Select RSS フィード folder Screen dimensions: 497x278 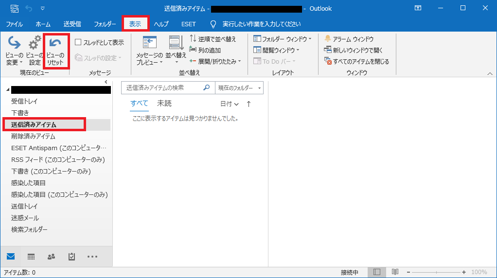[58, 159]
